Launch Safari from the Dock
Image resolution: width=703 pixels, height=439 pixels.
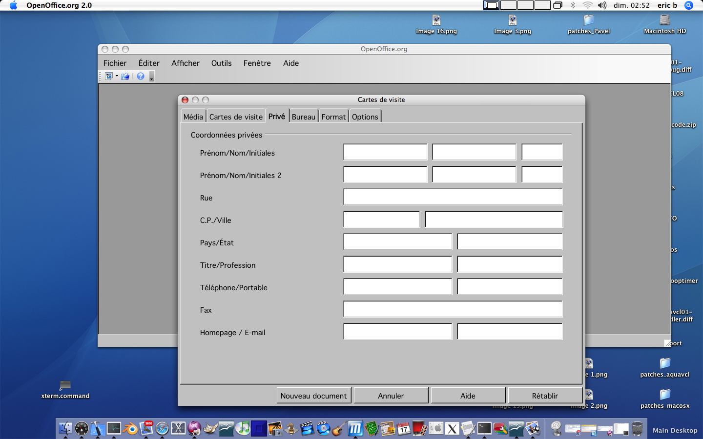[x=162, y=428]
